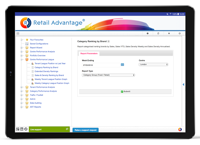Image resolution: width=200 pixels, height=145 pixels.
Task: Select the Portfolio Overview folder label
Action: [37, 55]
